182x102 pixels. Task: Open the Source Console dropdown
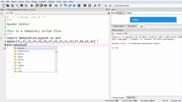tap(121, 13)
